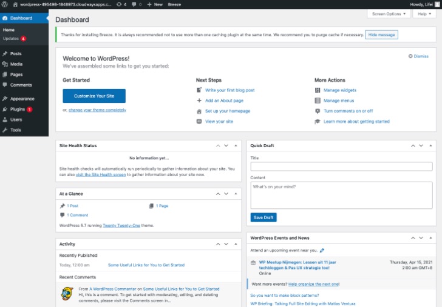Follow change your theme completely link
This screenshot has width=442, height=307.
(x=97, y=110)
